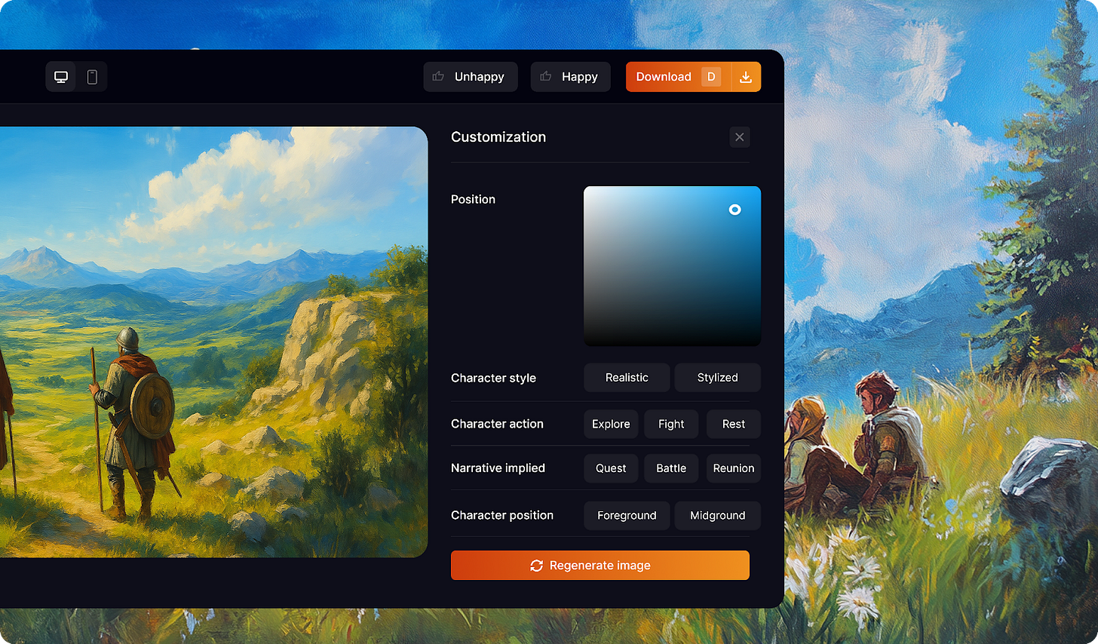The width and height of the screenshot is (1098, 644).
Task: Set character position to Midground
Action: tap(717, 516)
